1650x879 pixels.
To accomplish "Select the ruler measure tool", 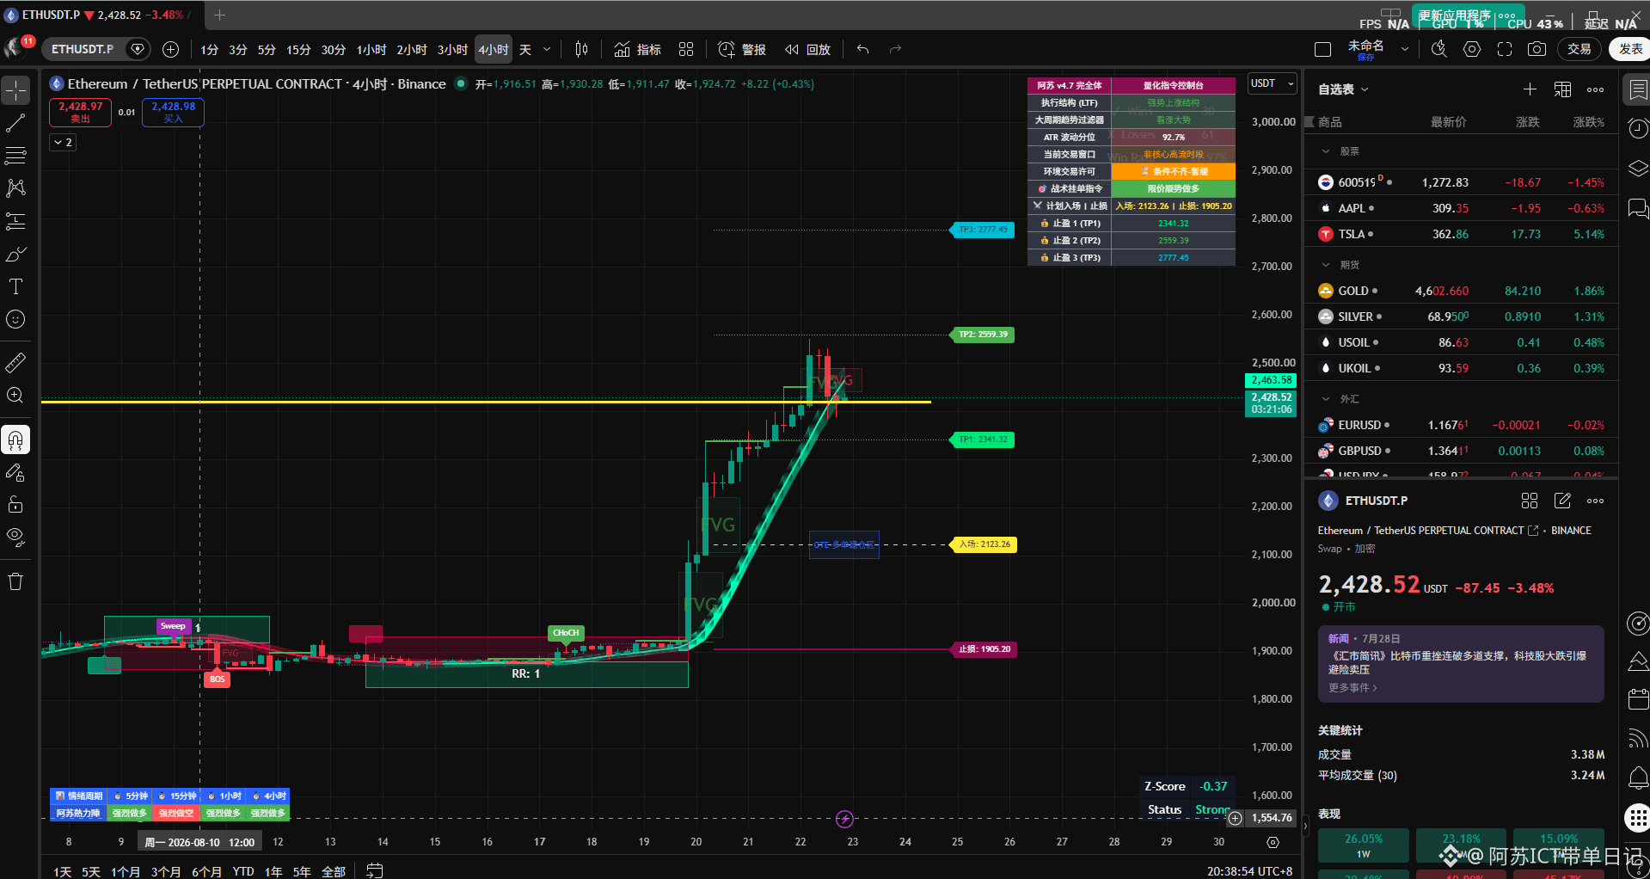I will coord(15,363).
